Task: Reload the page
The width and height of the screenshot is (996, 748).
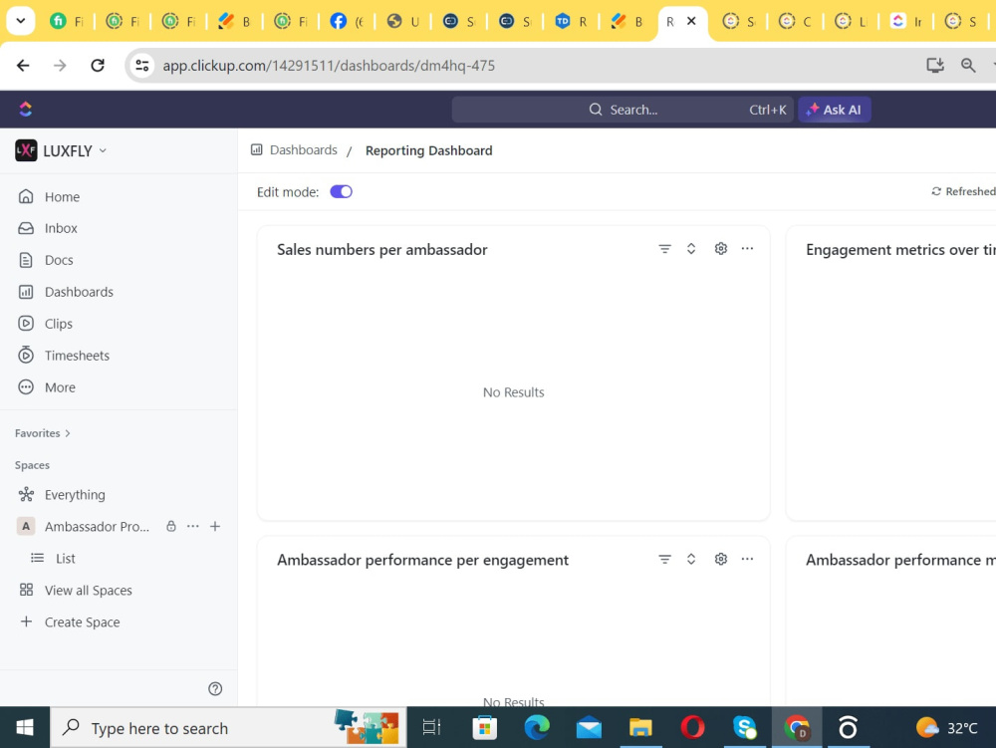Action: coord(98,66)
